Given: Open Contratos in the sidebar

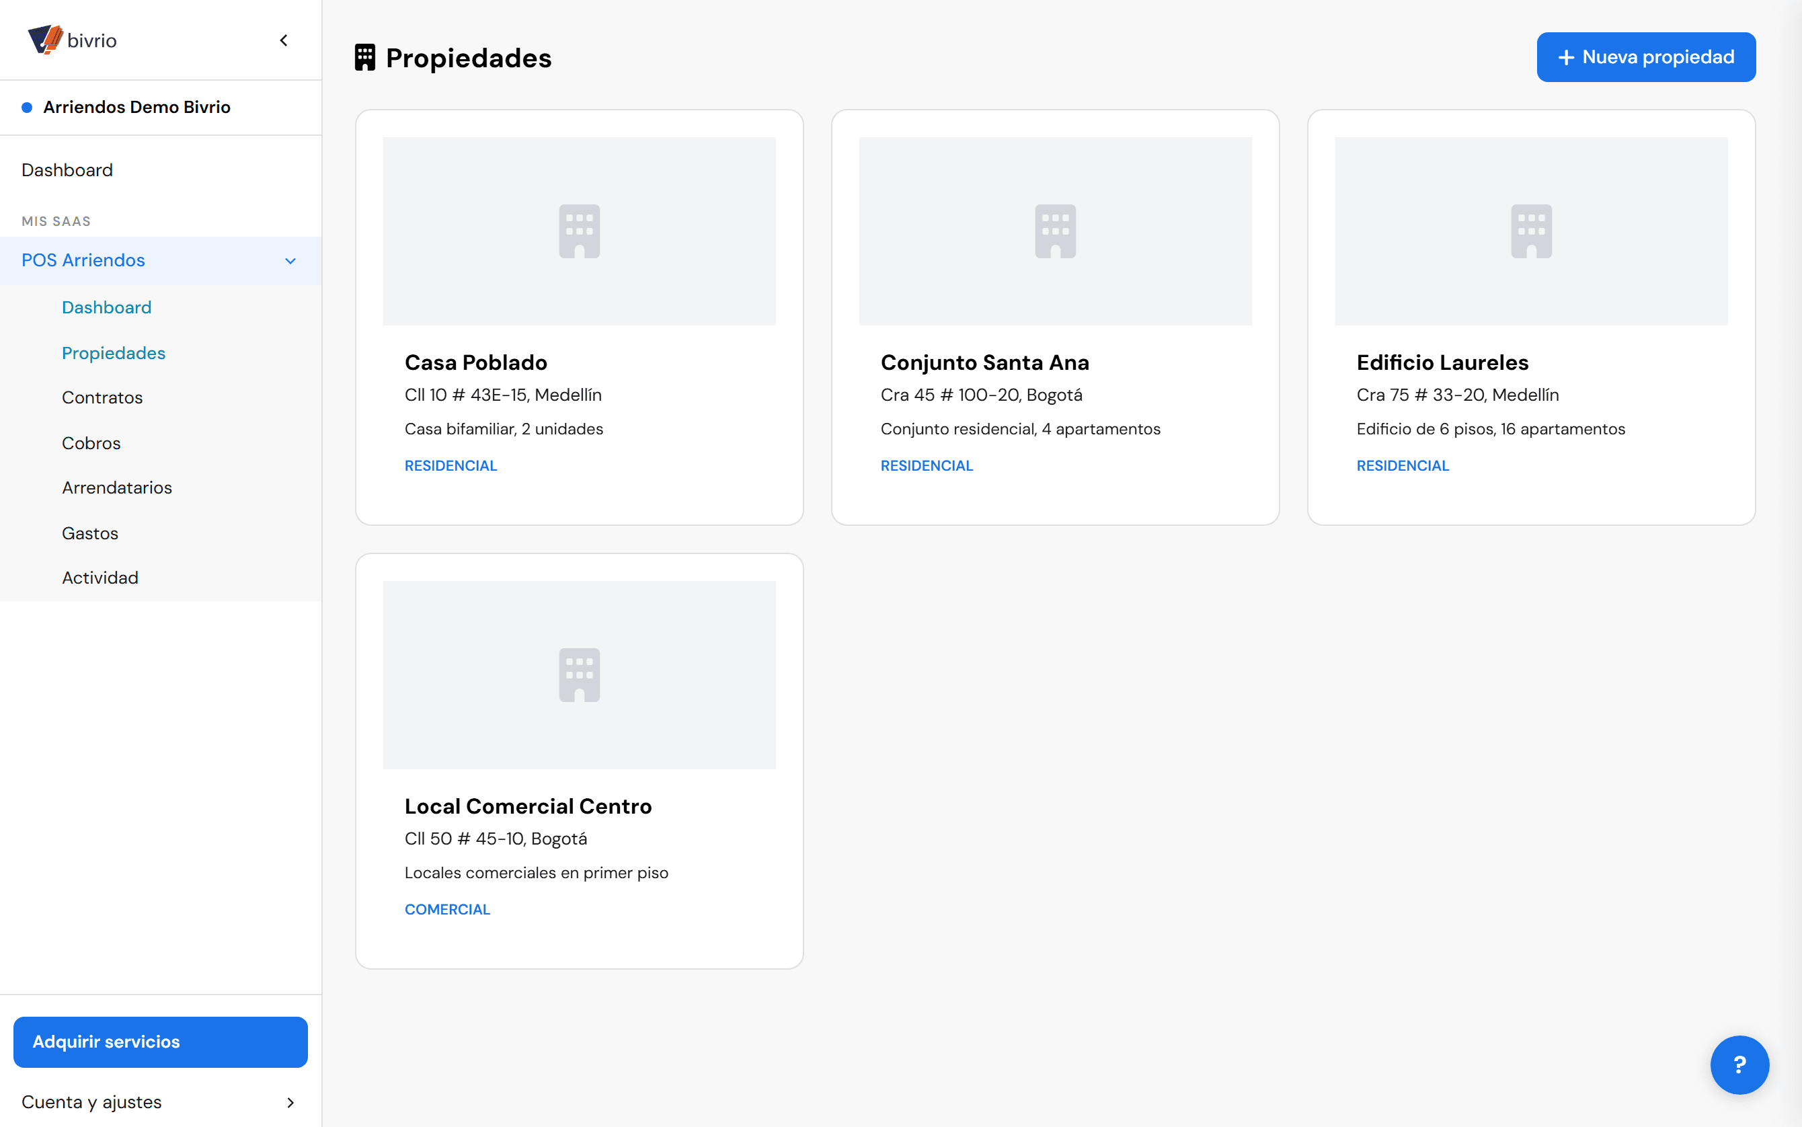Looking at the screenshot, I should click(x=102, y=397).
